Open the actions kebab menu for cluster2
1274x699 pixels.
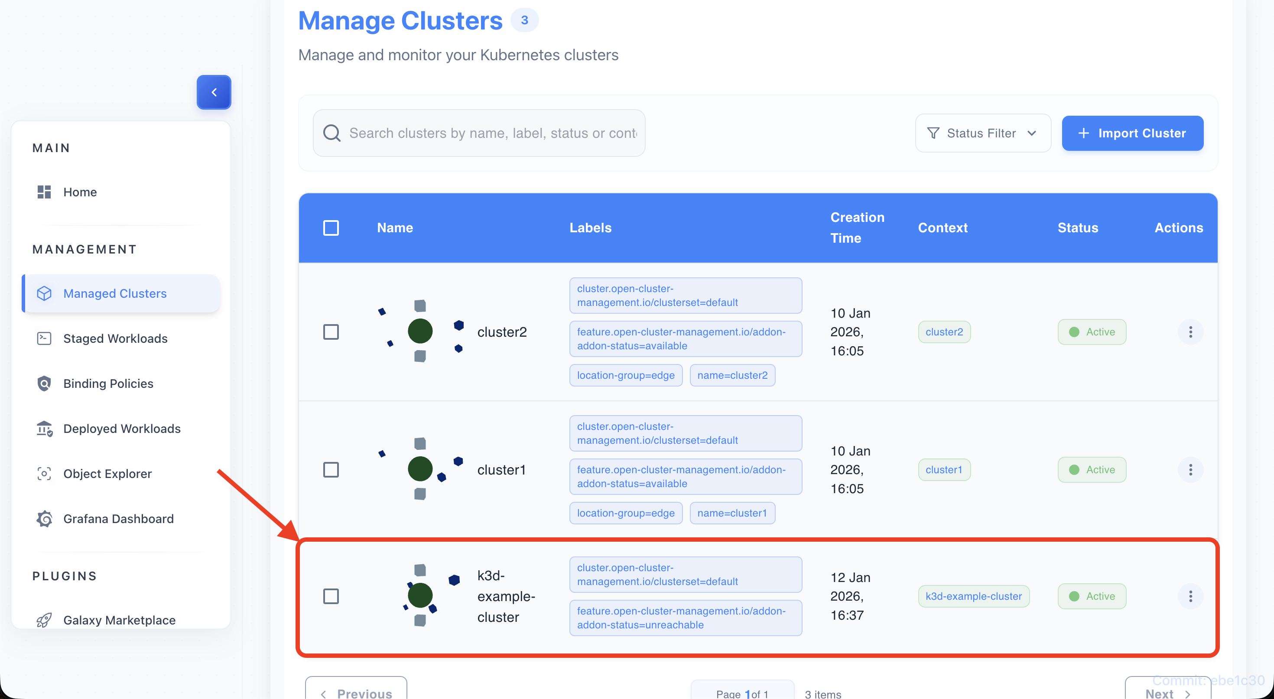click(x=1190, y=332)
